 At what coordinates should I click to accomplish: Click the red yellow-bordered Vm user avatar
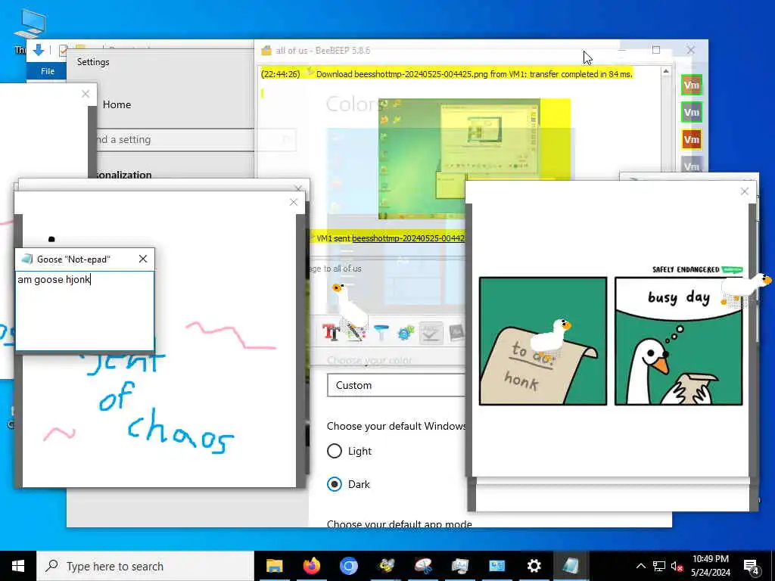[691, 139]
